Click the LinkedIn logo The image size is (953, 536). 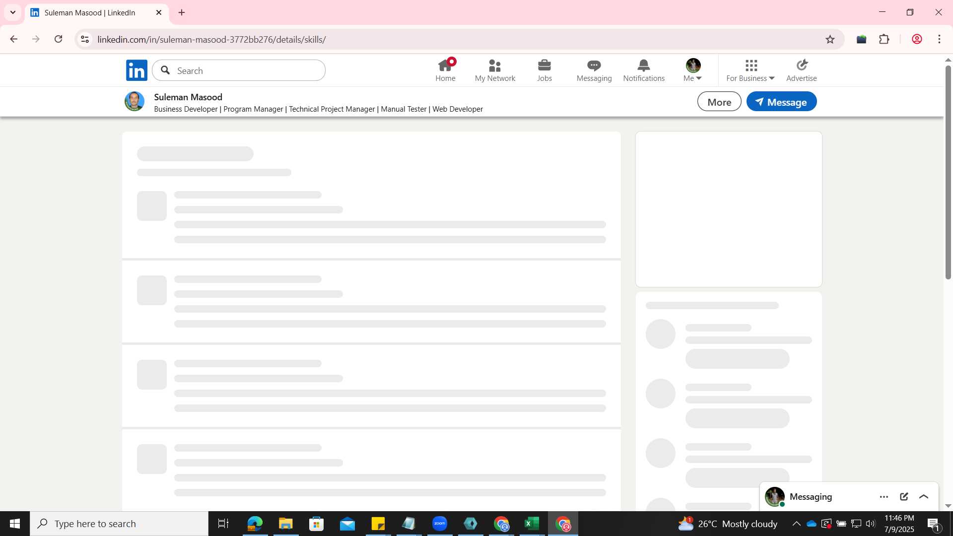point(136,70)
